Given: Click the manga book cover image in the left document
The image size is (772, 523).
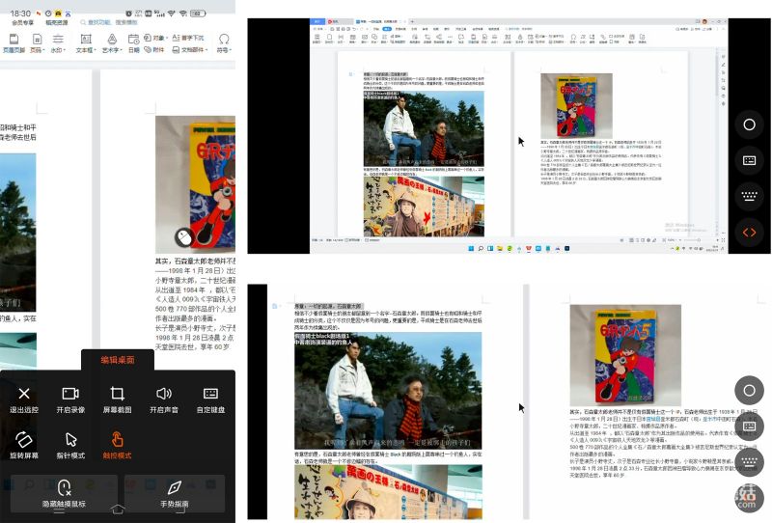Looking at the screenshot, I should coord(196,184).
